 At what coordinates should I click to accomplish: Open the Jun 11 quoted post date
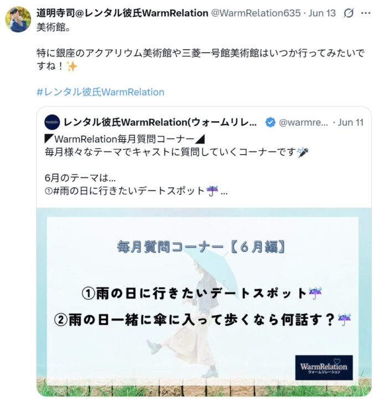coord(350,122)
